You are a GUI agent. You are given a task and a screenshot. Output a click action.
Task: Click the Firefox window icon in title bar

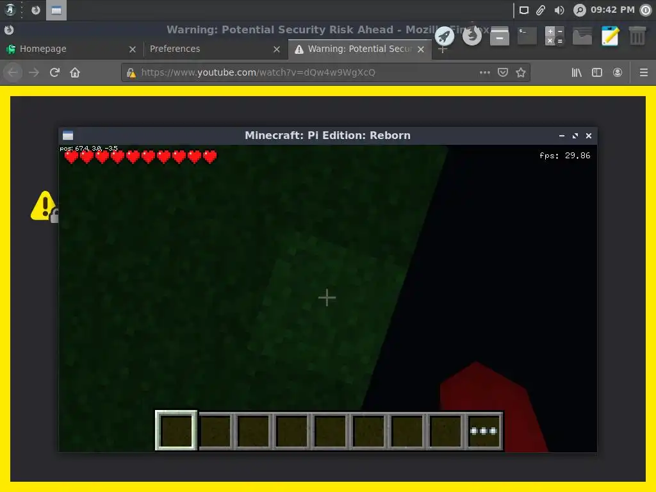pos(9,29)
